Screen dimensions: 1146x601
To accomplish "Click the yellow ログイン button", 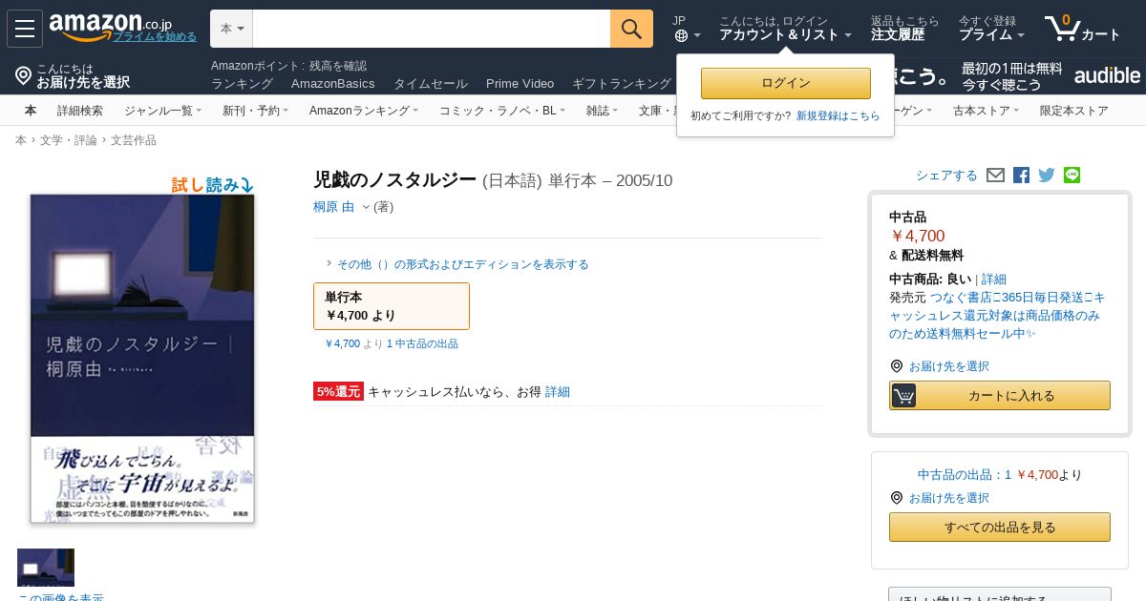I will [786, 83].
